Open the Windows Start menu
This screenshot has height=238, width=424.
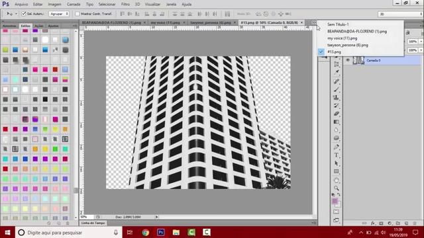(x=7, y=232)
